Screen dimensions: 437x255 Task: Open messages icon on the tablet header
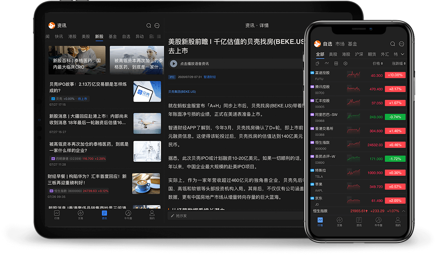[157, 26]
